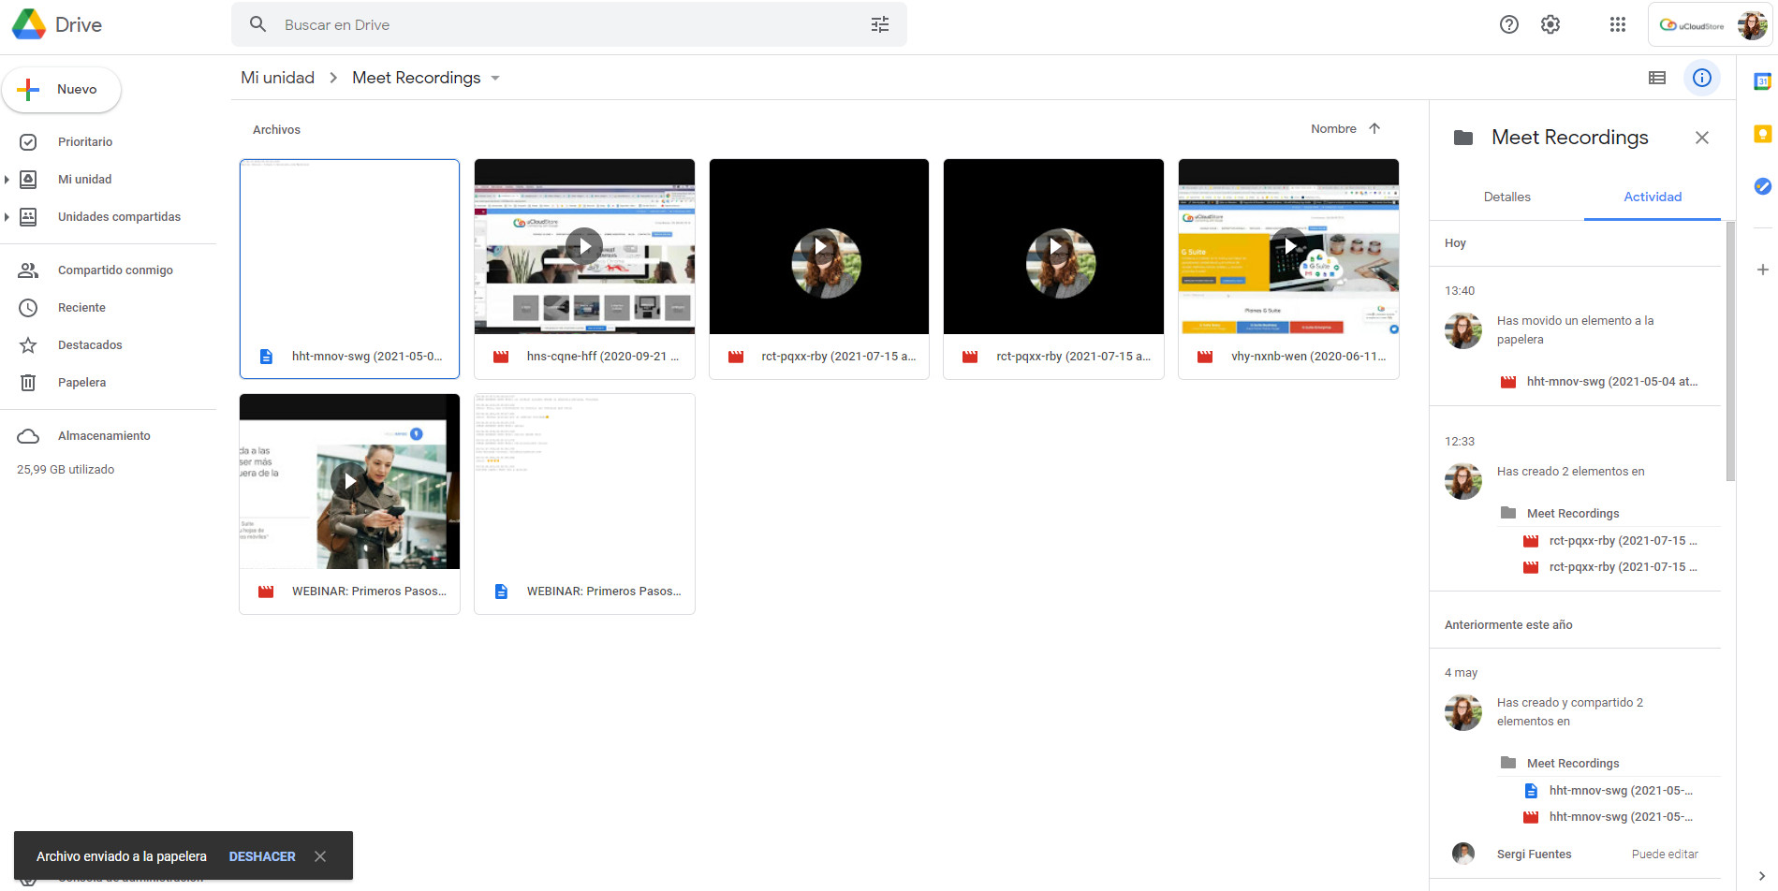Open the Google apps launcher
The image size is (1778, 891).
tap(1617, 24)
